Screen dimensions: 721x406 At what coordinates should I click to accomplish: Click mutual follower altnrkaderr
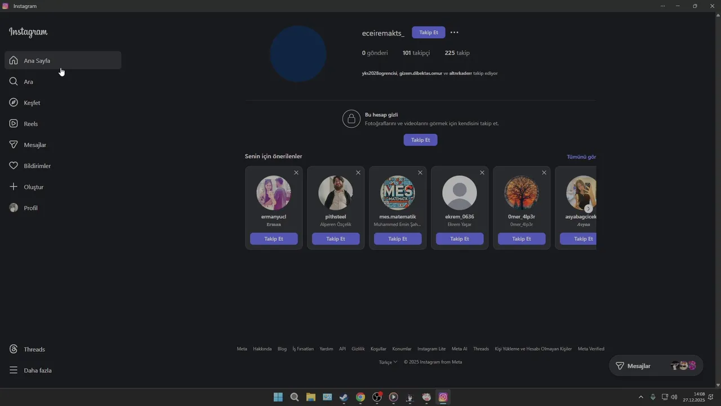(460, 73)
